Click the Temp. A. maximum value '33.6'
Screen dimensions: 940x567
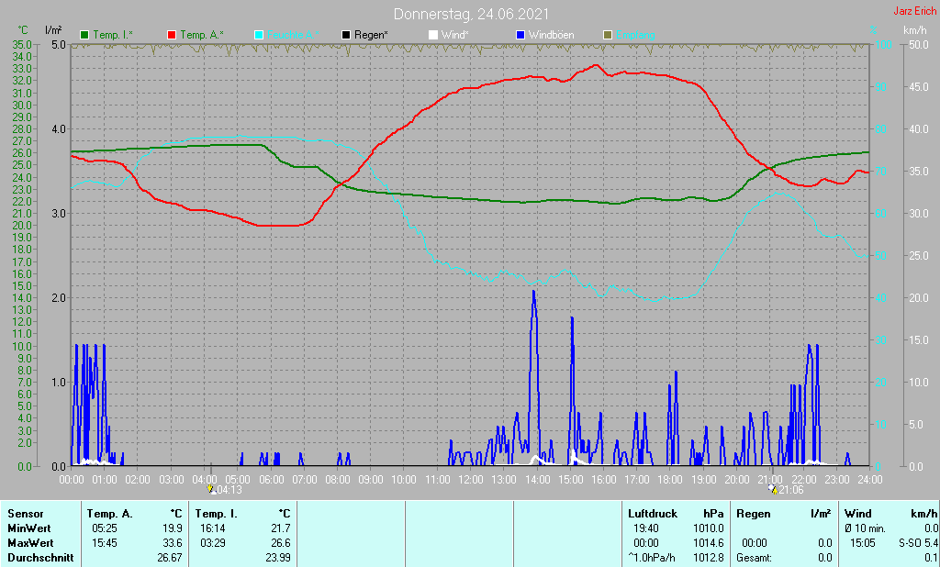172,543
